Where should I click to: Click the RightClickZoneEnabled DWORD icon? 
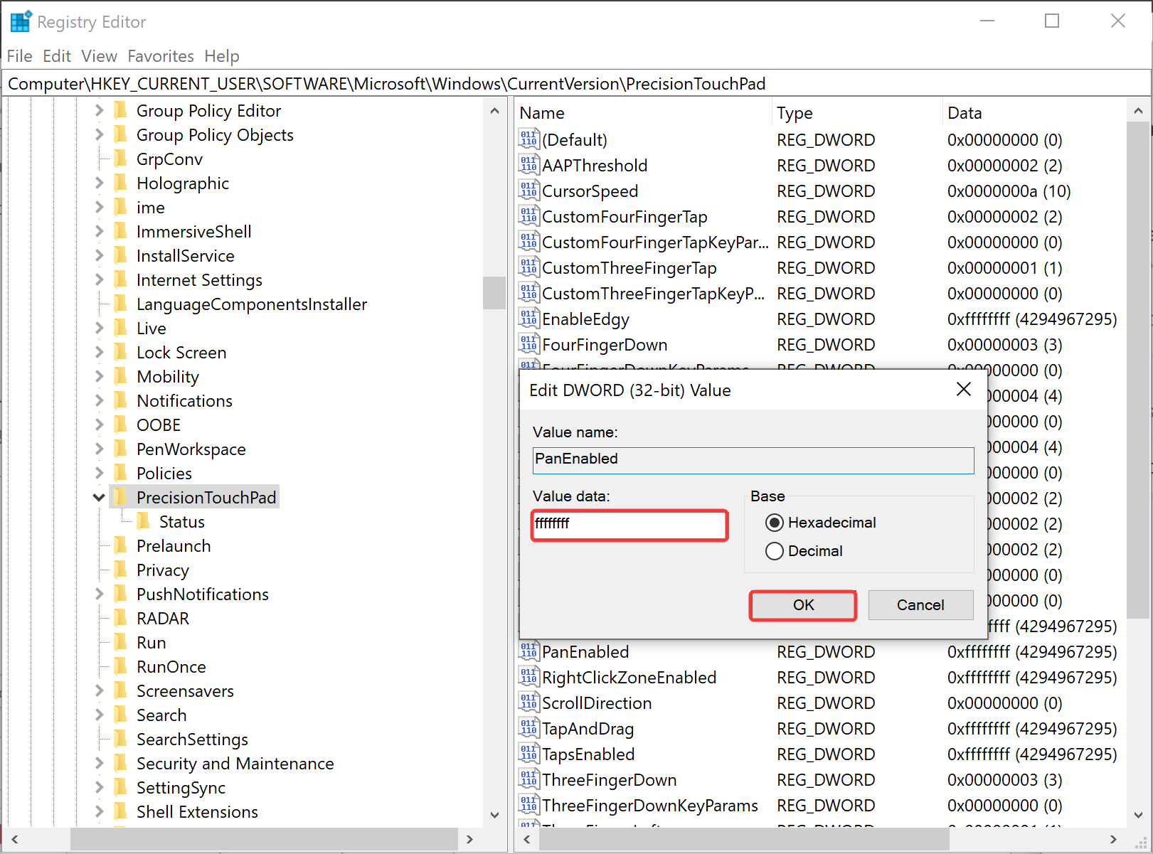528,677
